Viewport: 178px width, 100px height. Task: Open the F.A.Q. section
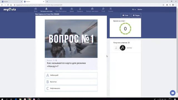tap(103, 10)
